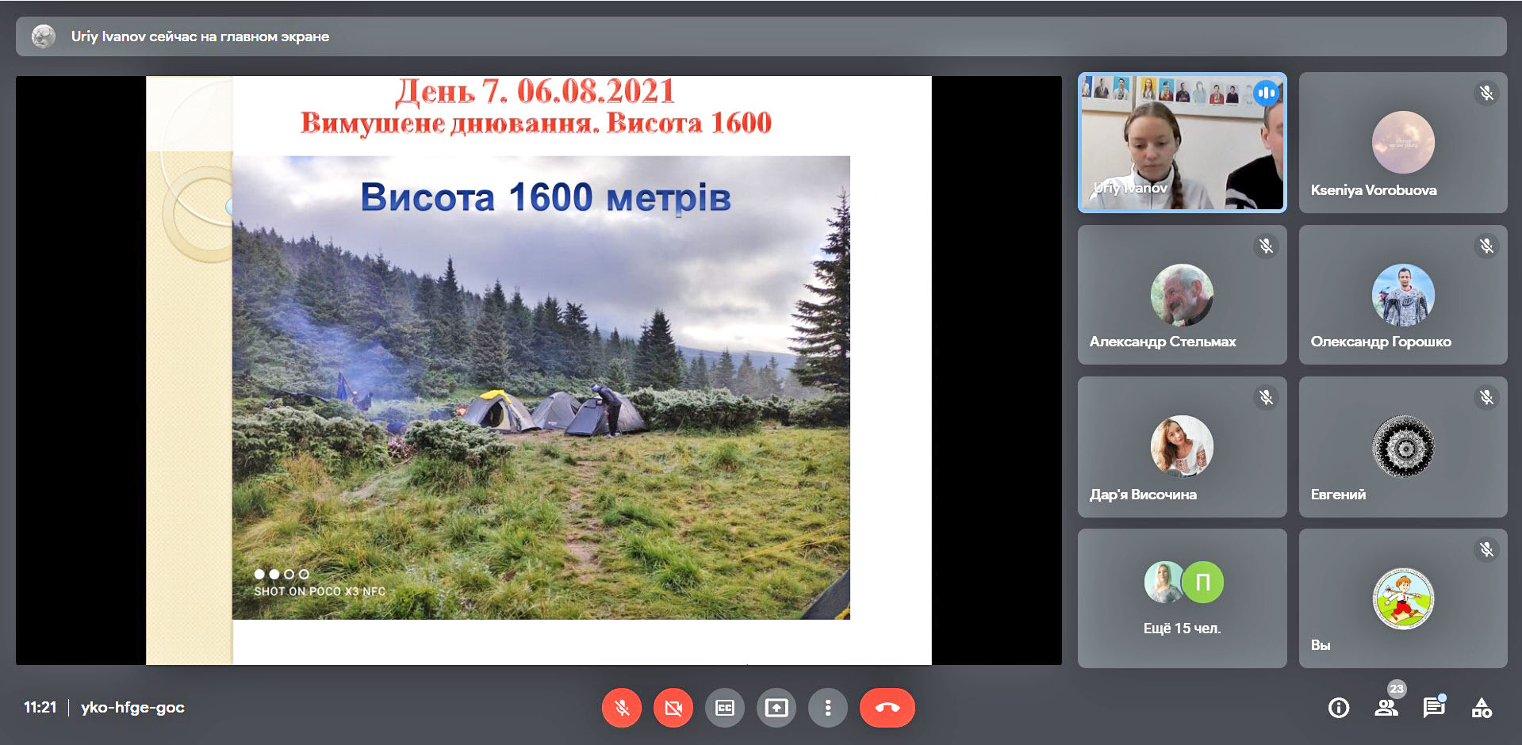Viewport: 1522px width, 745px height.
Task: Click Олександр Горошко's avatar
Action: click(x=1402, y=295)
